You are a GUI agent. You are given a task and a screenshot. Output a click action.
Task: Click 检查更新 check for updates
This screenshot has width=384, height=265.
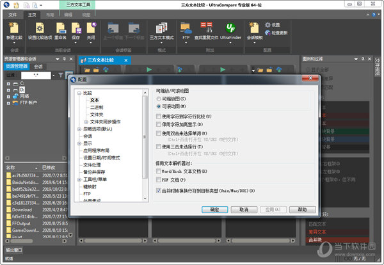click(276, 33)
